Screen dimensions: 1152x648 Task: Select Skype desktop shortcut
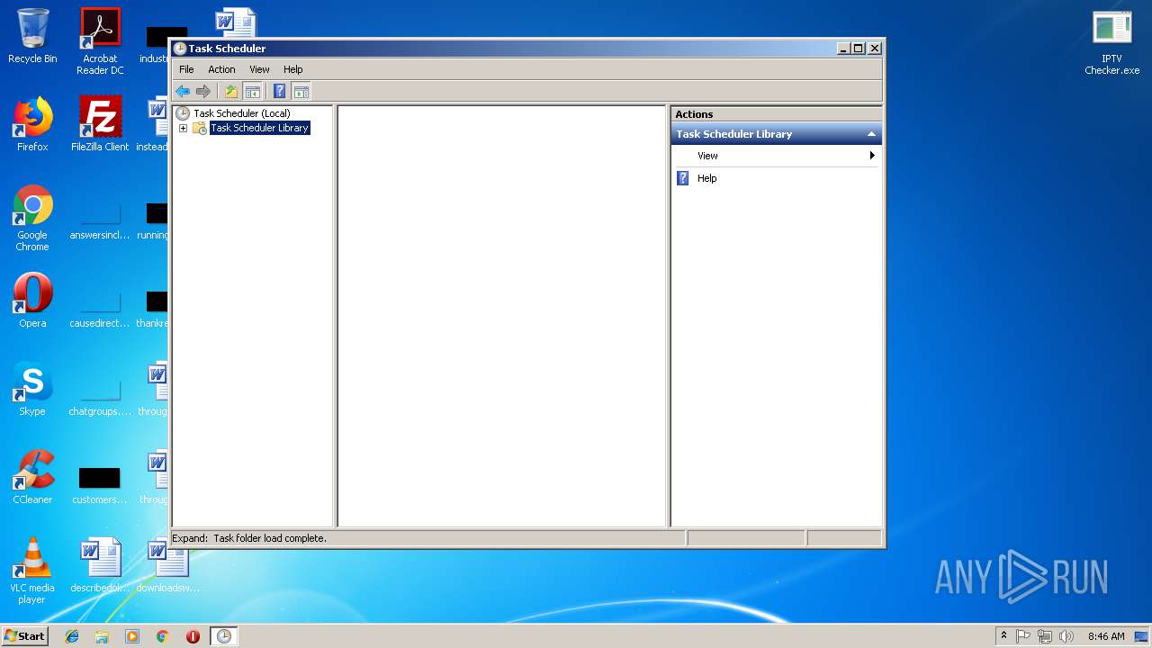click(32, 389)
